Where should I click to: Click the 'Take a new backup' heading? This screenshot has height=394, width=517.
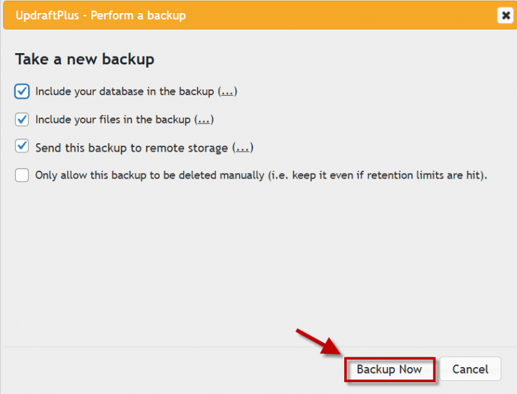(85, 59)
